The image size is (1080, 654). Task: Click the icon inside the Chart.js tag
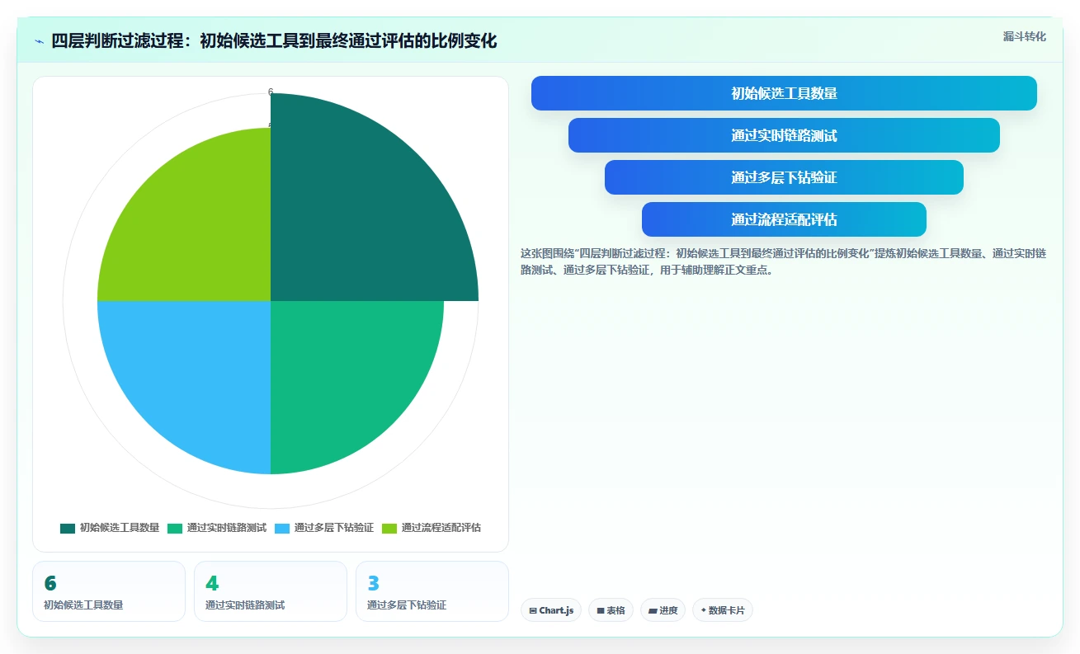coord(533,611)
